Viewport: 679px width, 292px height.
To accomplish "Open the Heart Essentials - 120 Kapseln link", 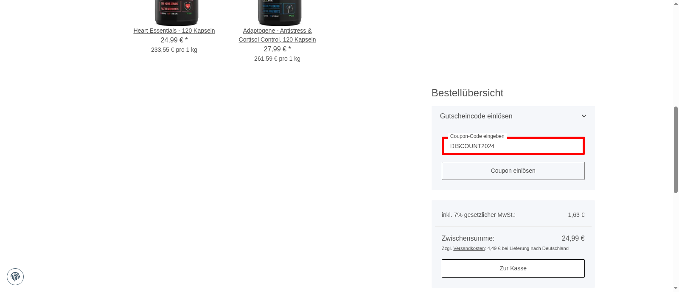I will [x=174, y=30].
